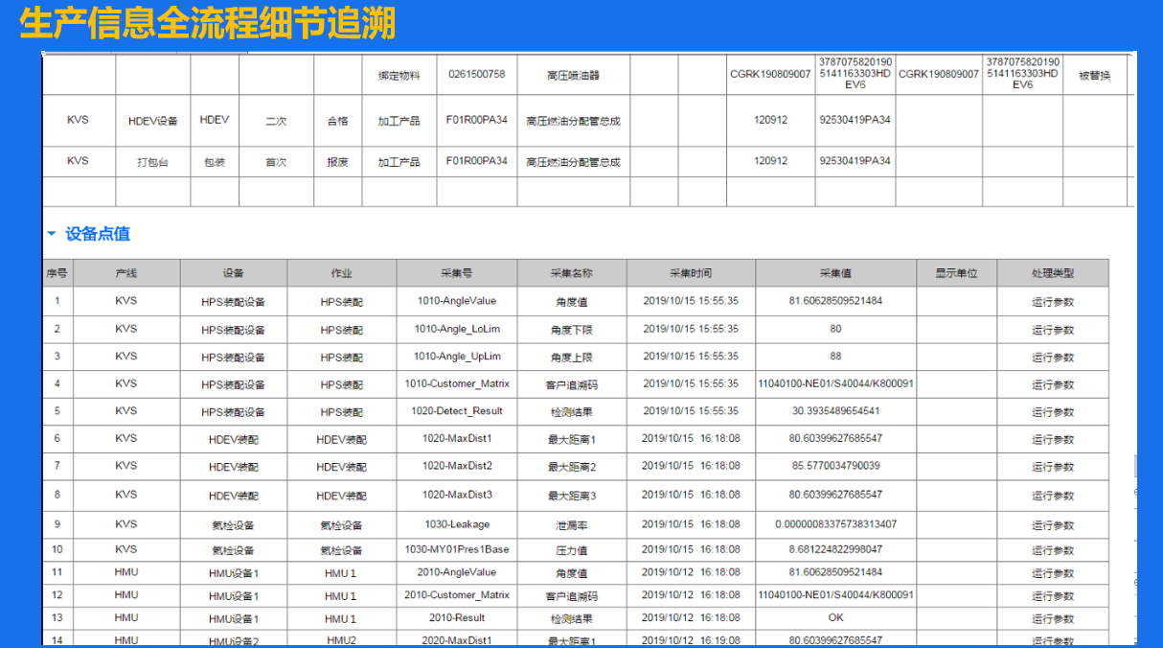Click the 序号 column header
1163x648 pixels.
pyautogui.click(x=57, y=273)
